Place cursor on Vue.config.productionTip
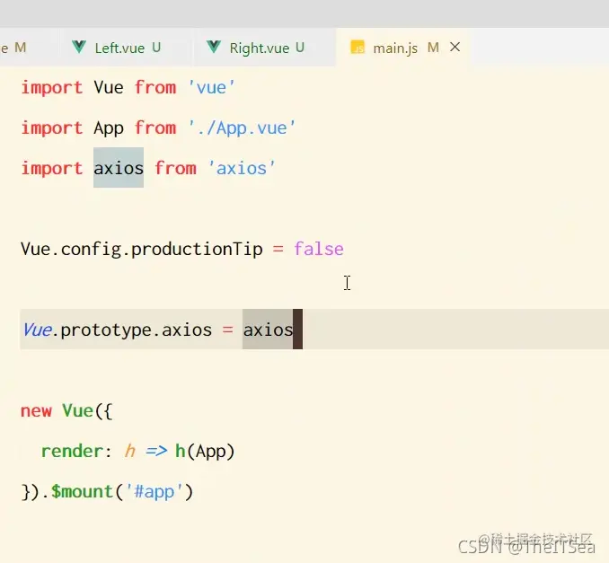The height and width of the screenshot is (563, 609). click(142, 250)
